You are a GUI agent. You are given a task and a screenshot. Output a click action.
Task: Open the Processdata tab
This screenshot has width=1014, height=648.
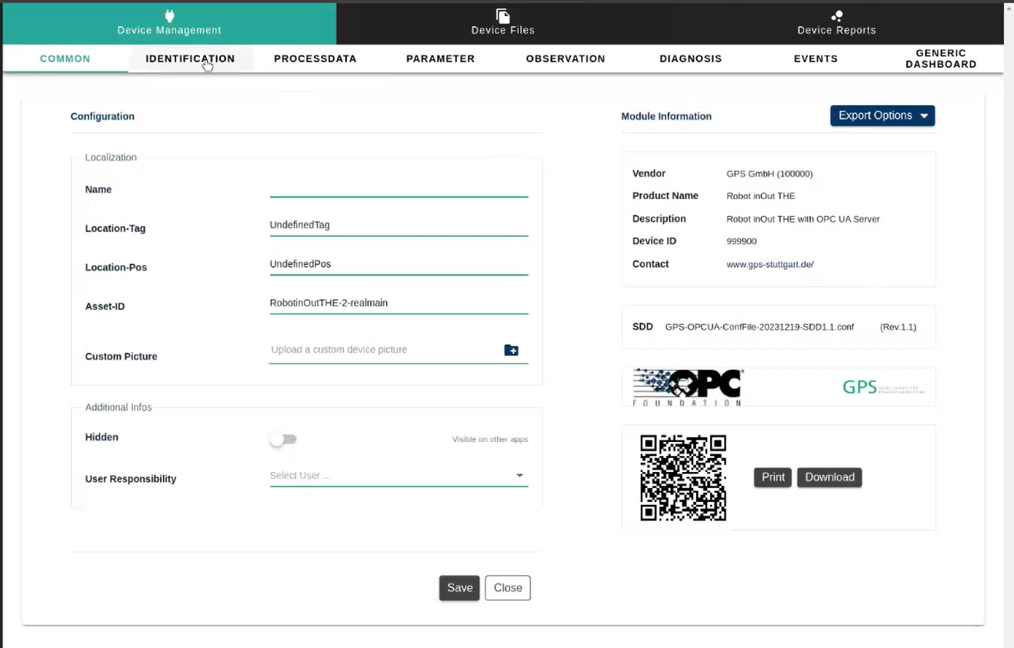coord(315,58)
